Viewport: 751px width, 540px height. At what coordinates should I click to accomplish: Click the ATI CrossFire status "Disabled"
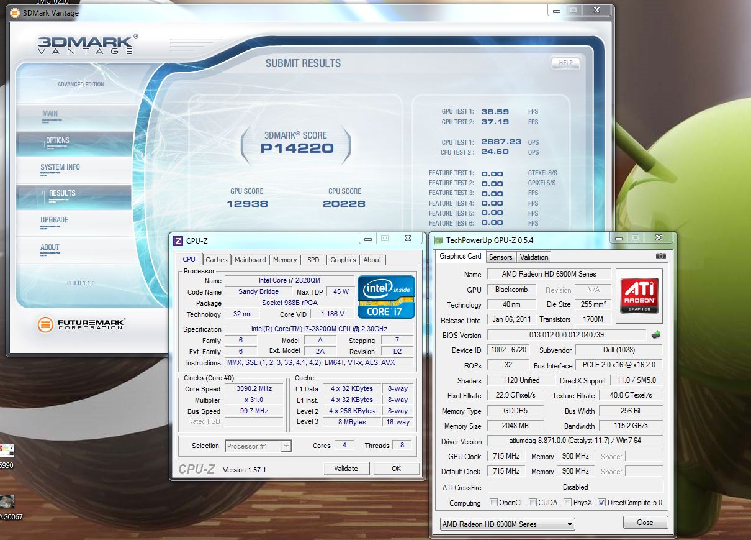coord(575,487)
